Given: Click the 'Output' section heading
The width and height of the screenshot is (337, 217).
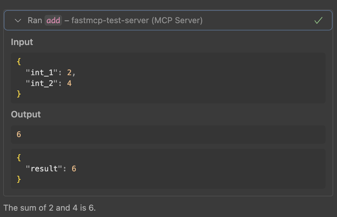Looking at the screenshot, I should (x=26, y=115).
